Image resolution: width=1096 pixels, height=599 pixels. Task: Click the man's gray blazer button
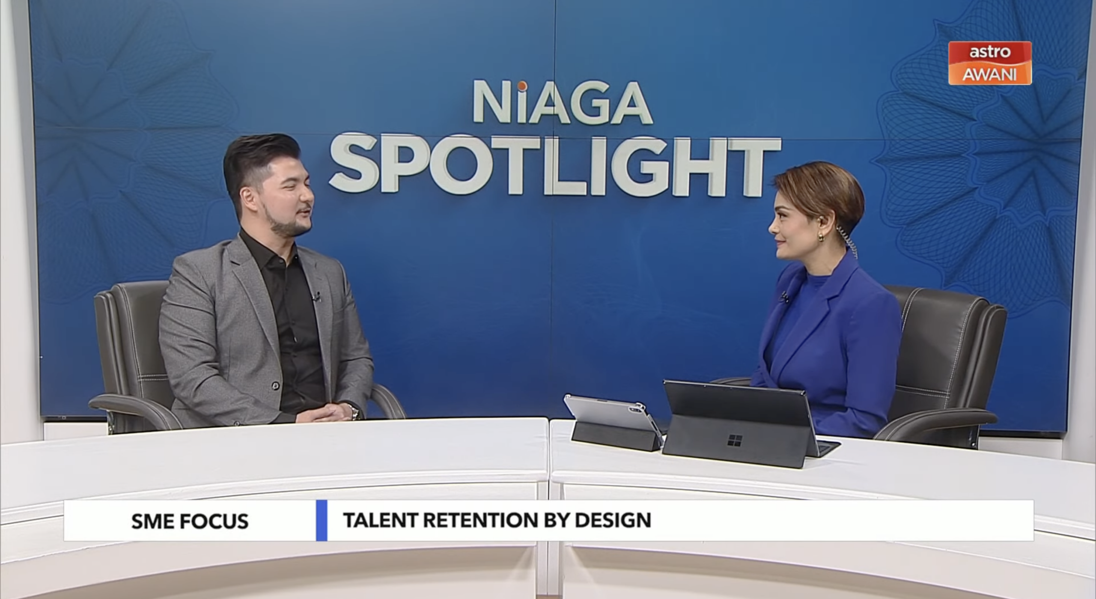[x=275, y=386]
